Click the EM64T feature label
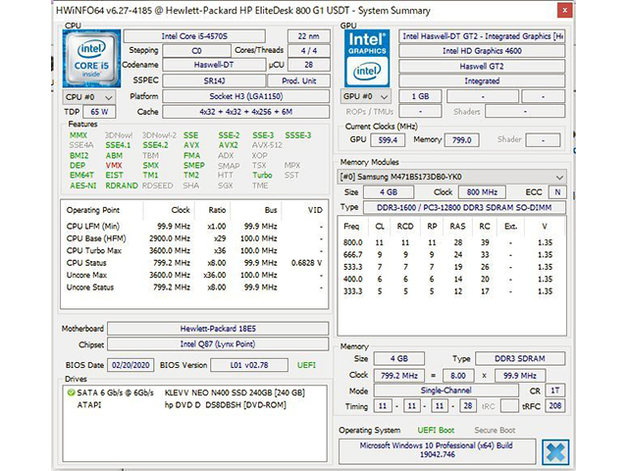 (x=81, y=175)
